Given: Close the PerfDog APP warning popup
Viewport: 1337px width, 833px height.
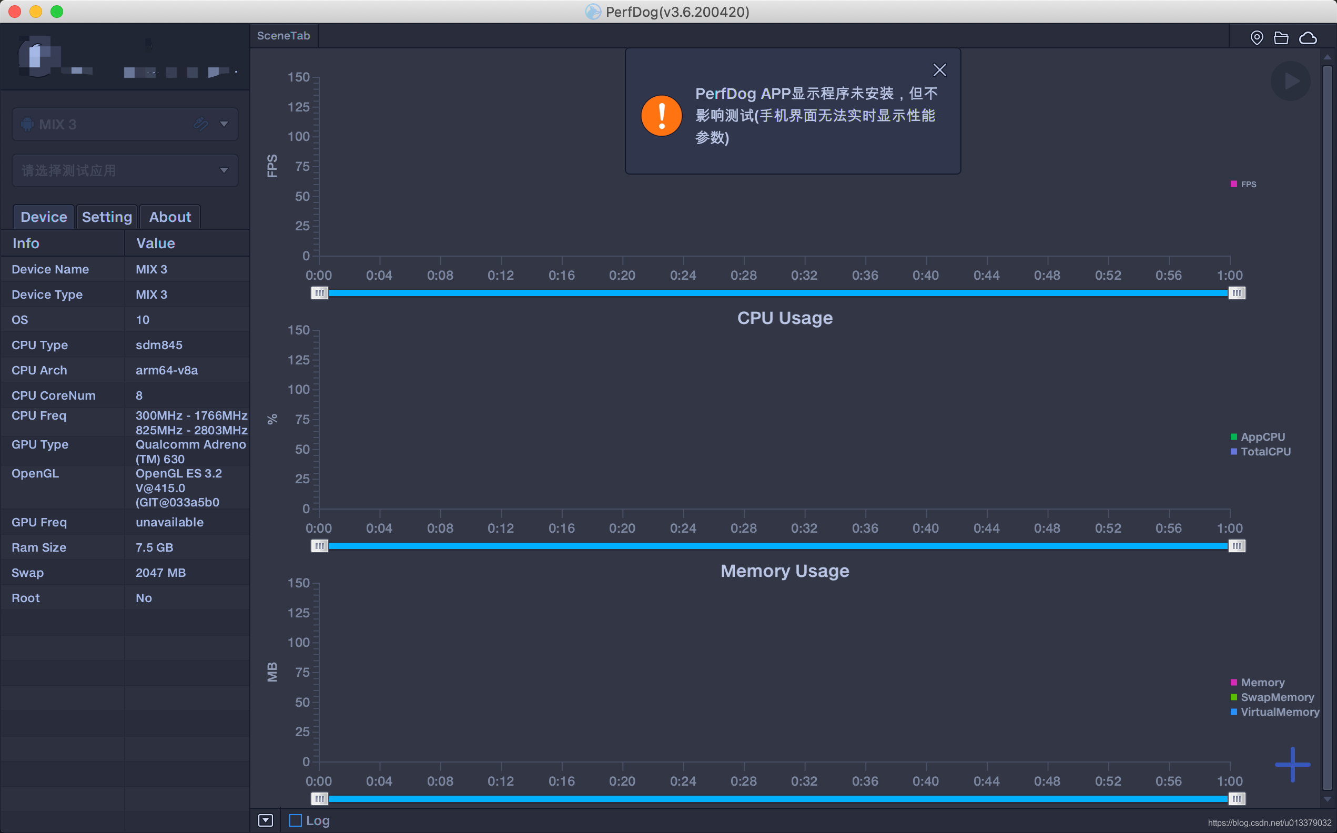Looking at the screenshot, I should (939, 70).
